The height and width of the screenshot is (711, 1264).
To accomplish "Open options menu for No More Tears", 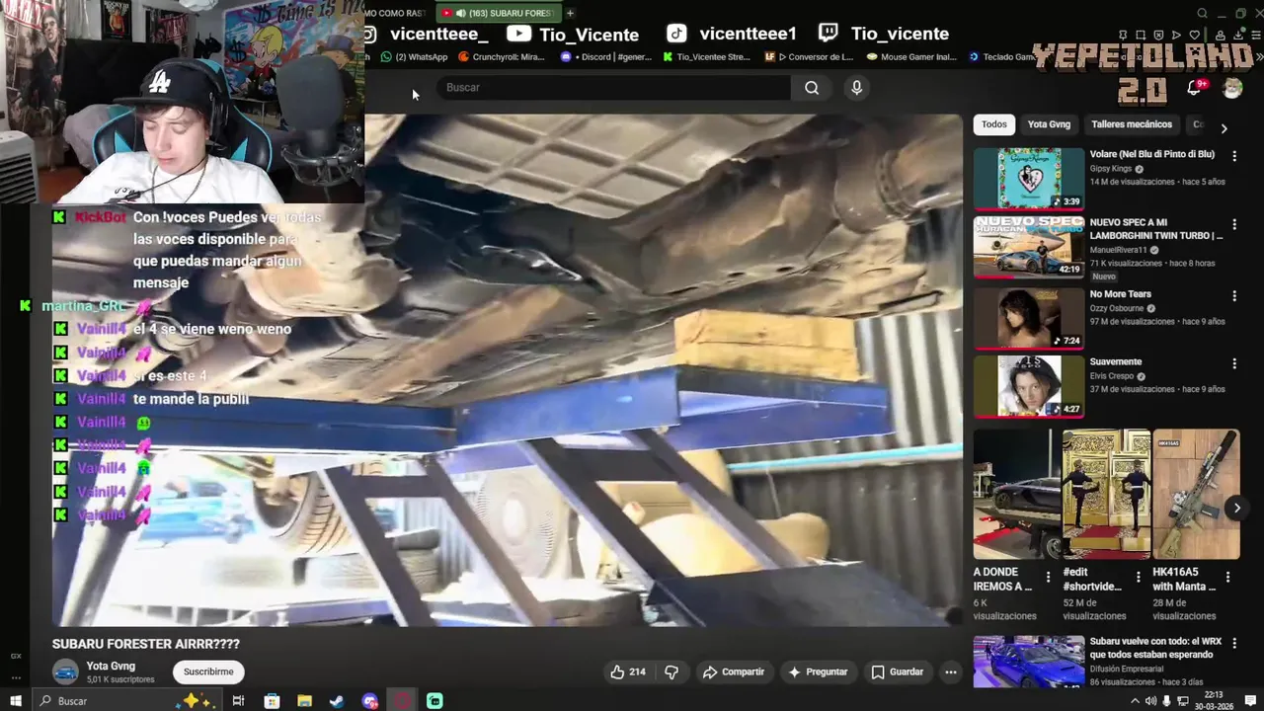I will click(1234, 295).
